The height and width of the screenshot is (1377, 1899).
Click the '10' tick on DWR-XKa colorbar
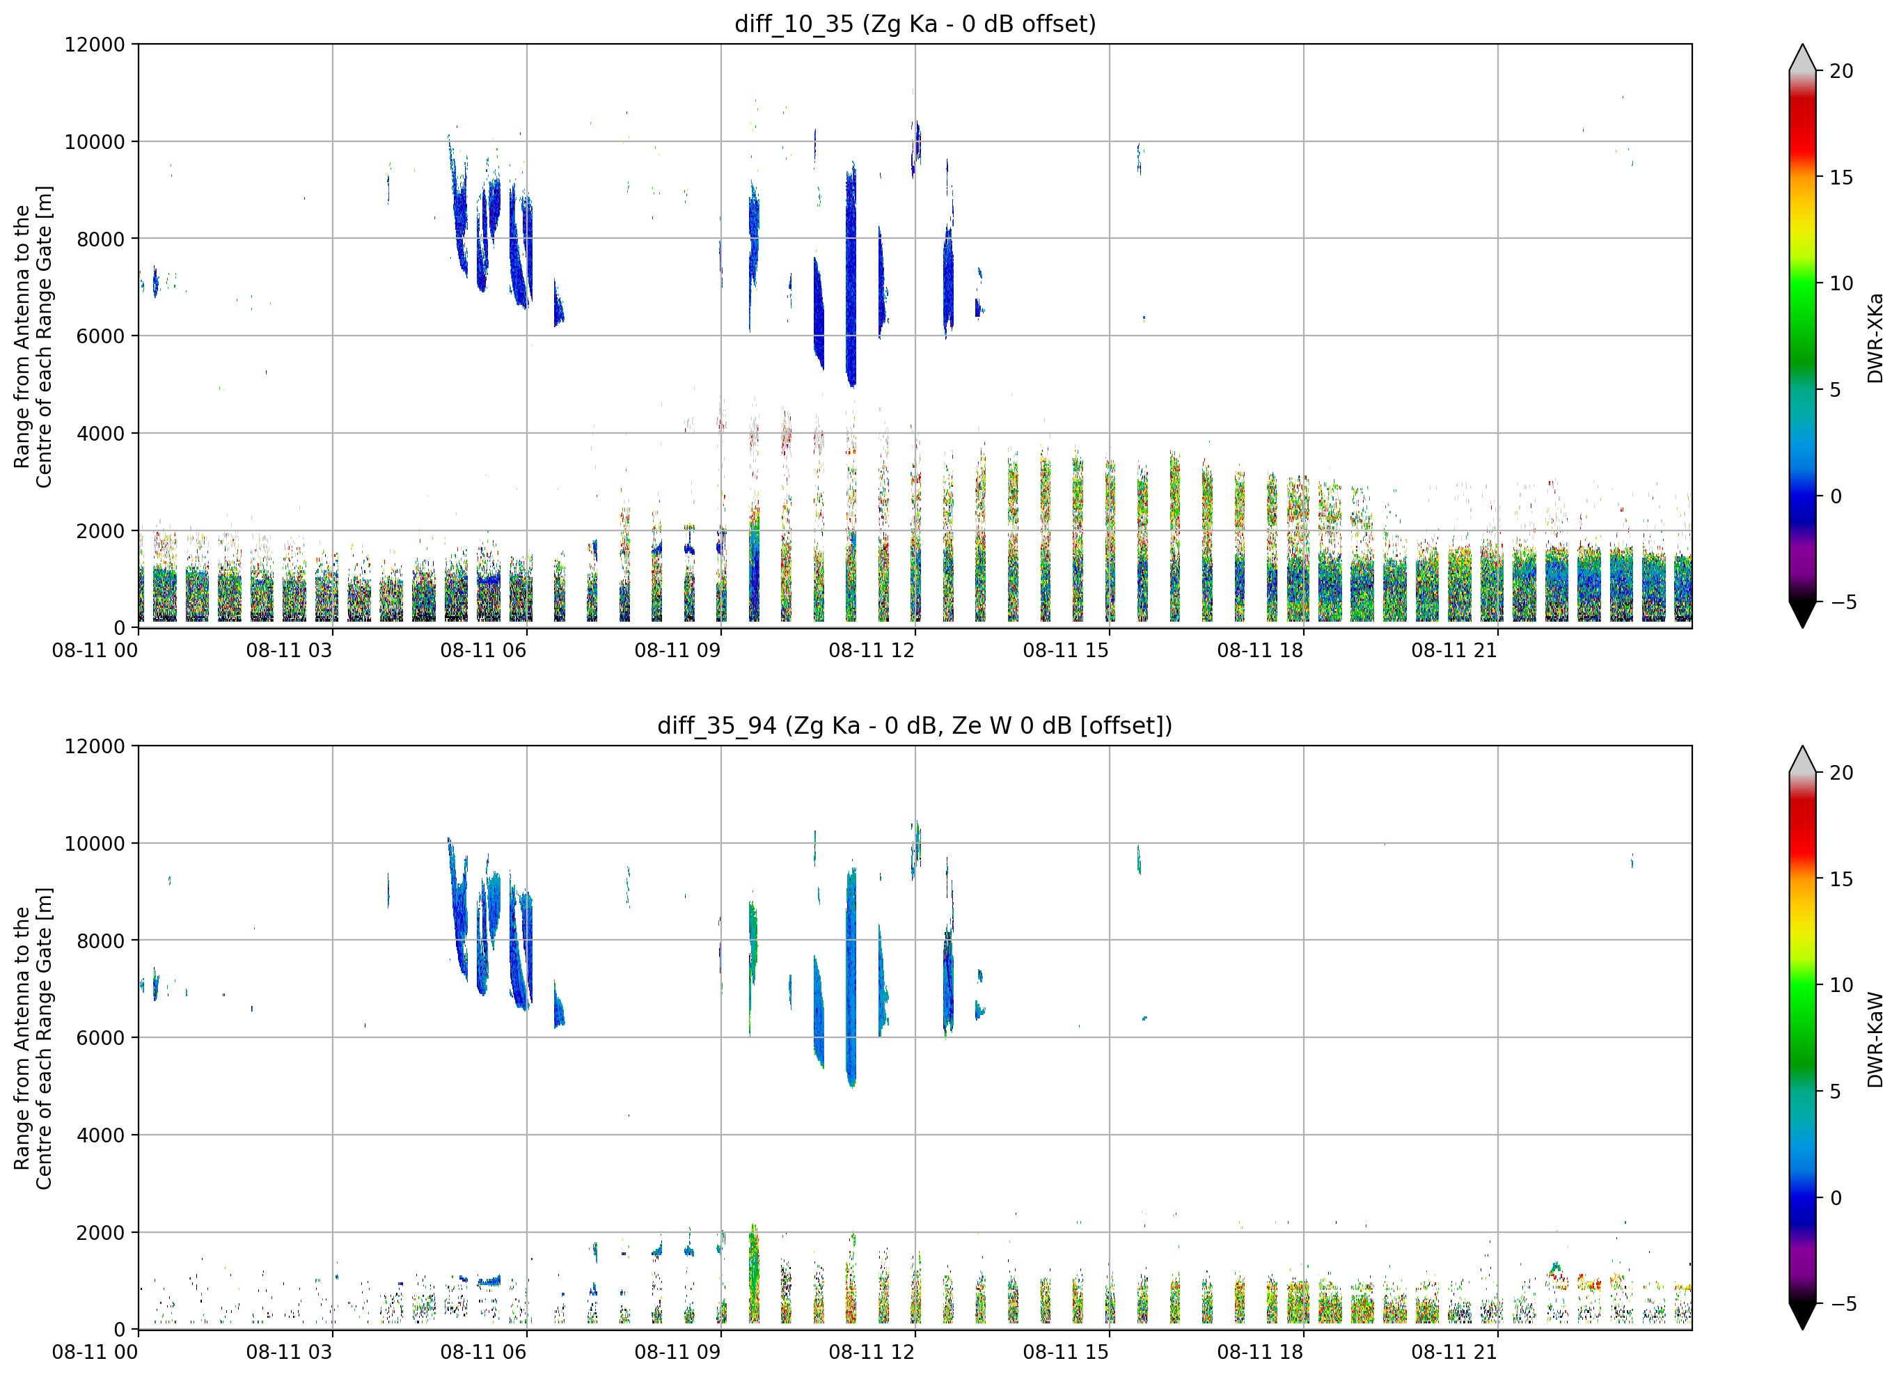1841,284
